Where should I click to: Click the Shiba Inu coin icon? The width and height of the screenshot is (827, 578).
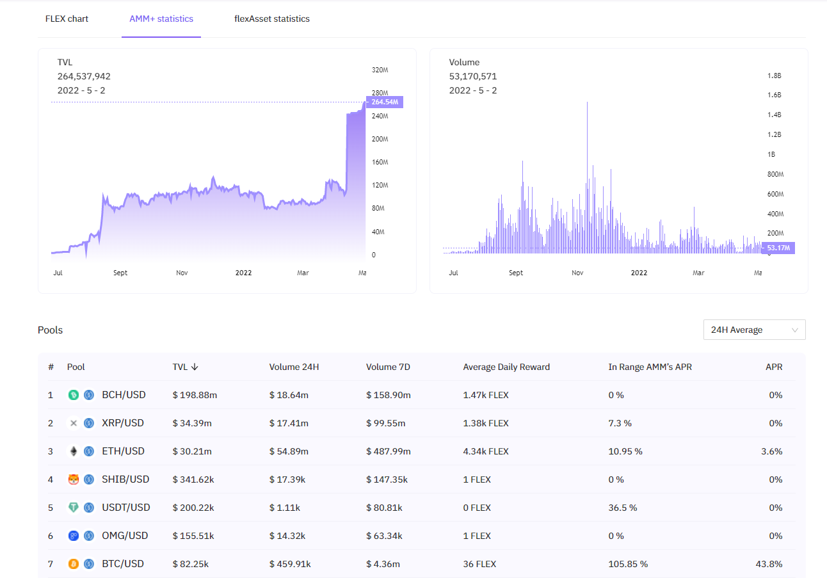(x=74, y=479)
